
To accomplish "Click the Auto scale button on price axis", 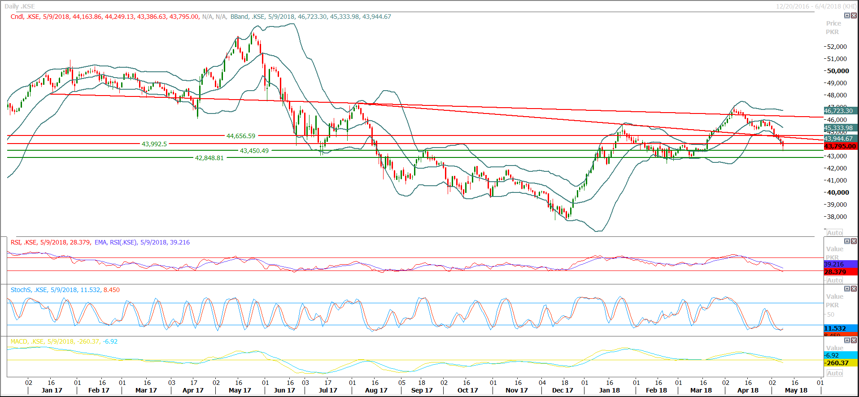I will click(834, 232).
